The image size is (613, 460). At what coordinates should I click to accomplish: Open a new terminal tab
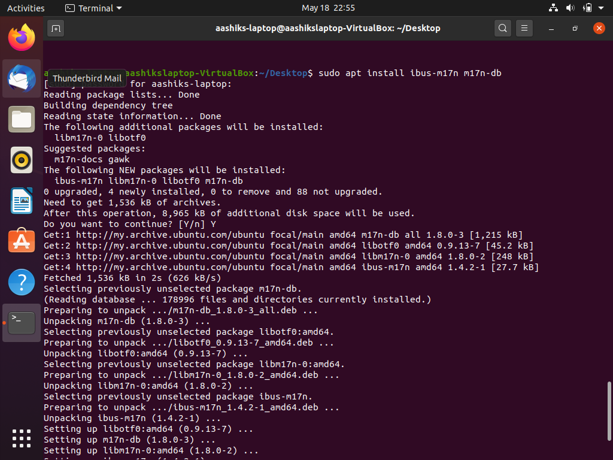(x=56, y=28)
